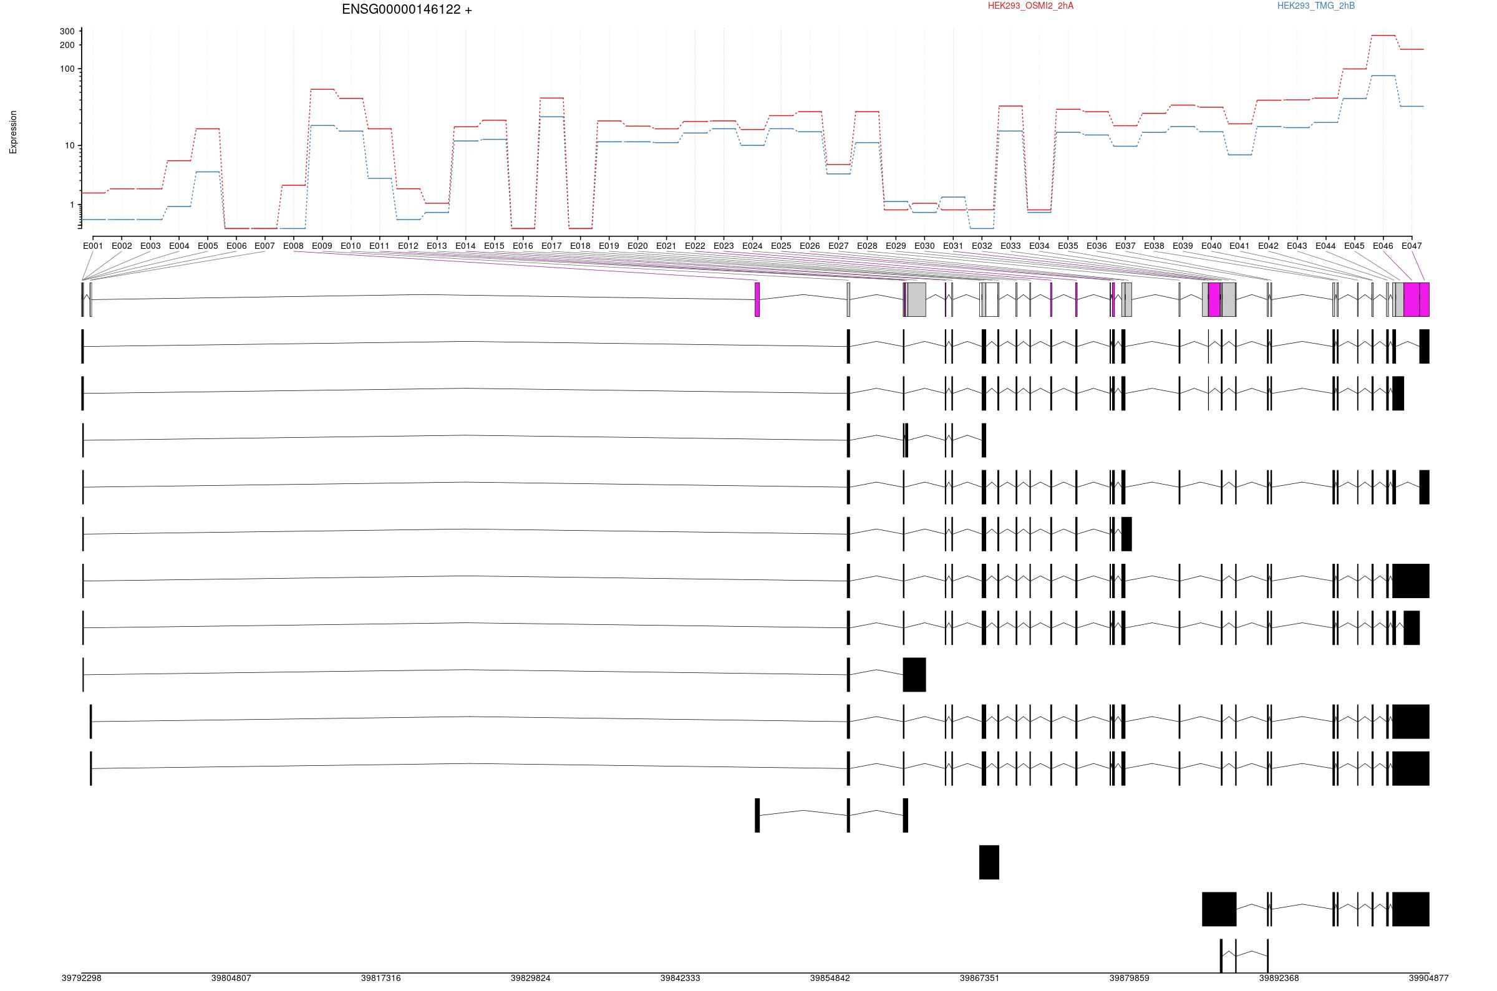Screen dimensions: 1497x991
Task: Click exon label E017
Action: [551, 246]
